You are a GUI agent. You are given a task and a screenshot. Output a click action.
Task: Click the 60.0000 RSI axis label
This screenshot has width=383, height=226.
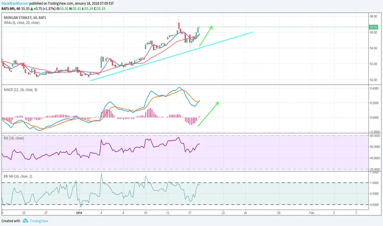375,147
